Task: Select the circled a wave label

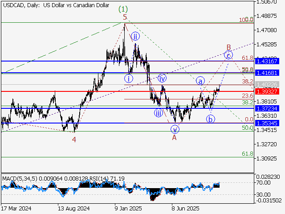Action: pyautogui.click(x=200, y=81)
